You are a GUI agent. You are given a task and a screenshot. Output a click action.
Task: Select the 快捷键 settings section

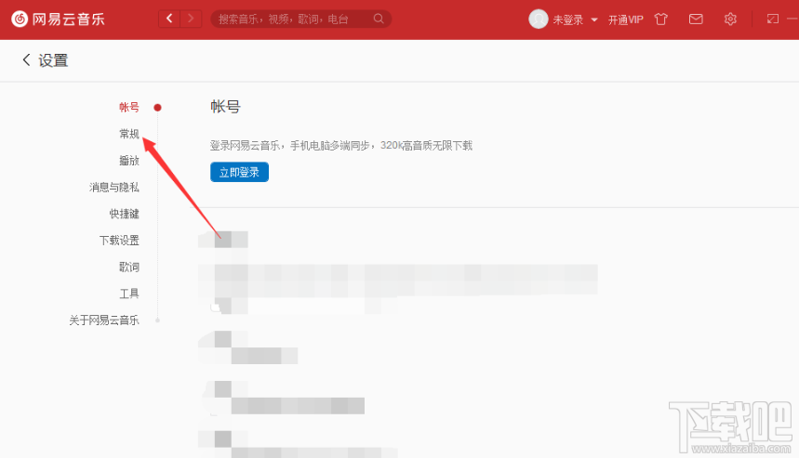click(124, 214)
